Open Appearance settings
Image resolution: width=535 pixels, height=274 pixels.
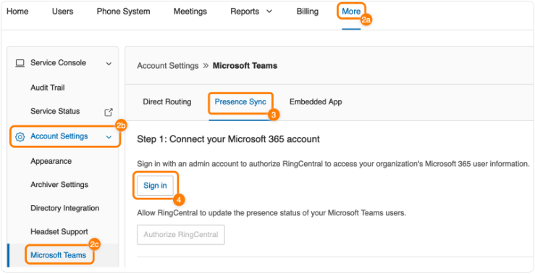click(51, 161)
